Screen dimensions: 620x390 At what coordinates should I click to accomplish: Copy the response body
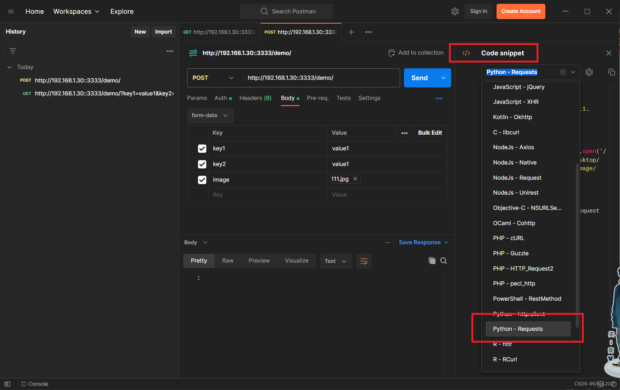(432, 261)
